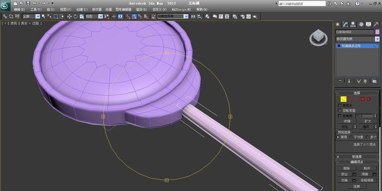This screenshot has width=382, height=191.
Task: Click the 断开 button
Action: [367, 169]
